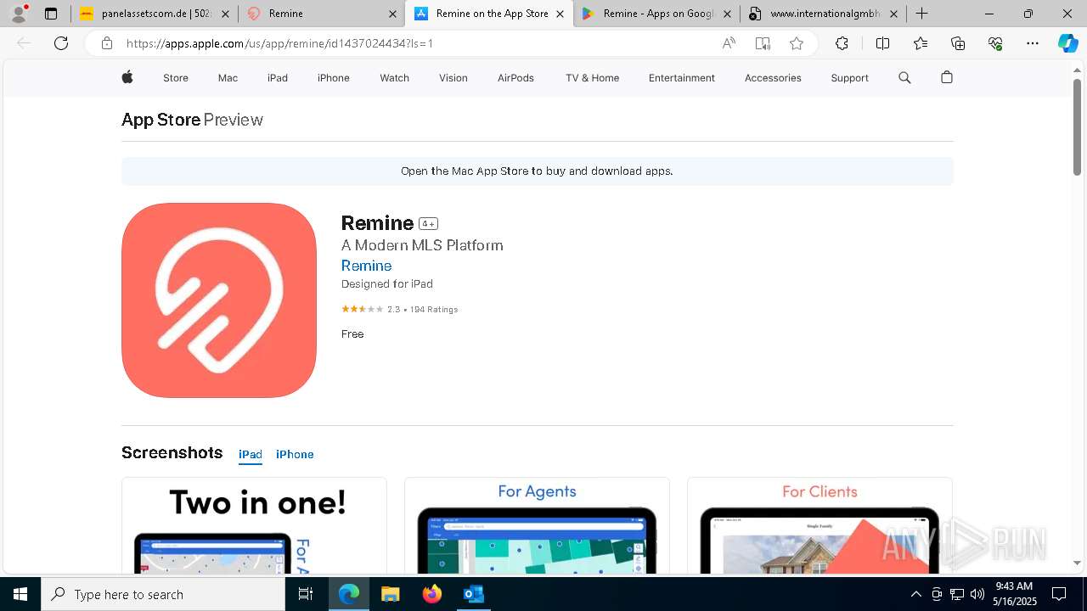Image resolution: width=1087 pixels, height=611 pixels.
Task: Refresh the page with reload button
Action: click(x=61, y=43)
